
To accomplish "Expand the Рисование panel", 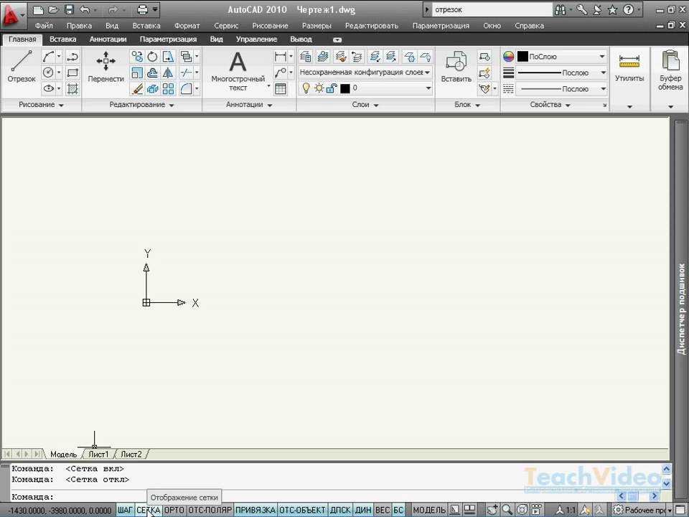I will pos(41,105).
